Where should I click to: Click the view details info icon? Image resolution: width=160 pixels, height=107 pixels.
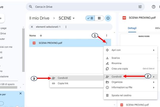click(108, 18)
